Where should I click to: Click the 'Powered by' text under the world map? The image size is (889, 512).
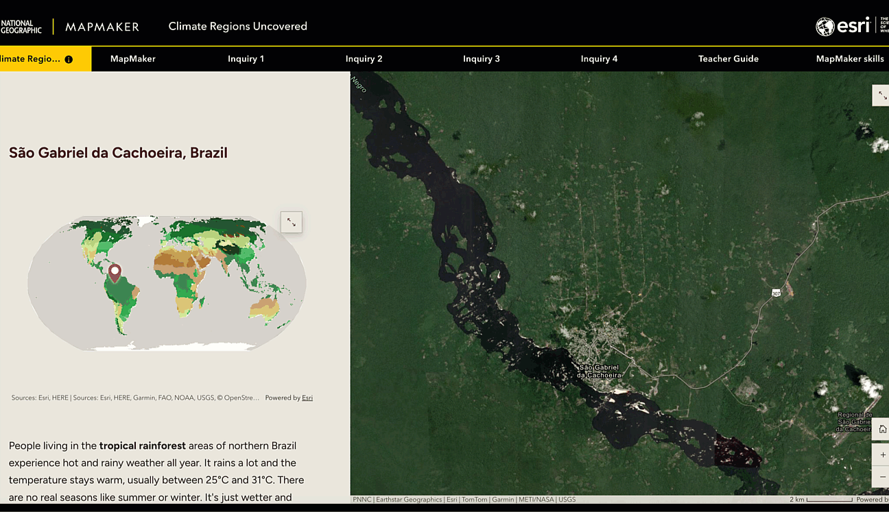tap(283, 398)
